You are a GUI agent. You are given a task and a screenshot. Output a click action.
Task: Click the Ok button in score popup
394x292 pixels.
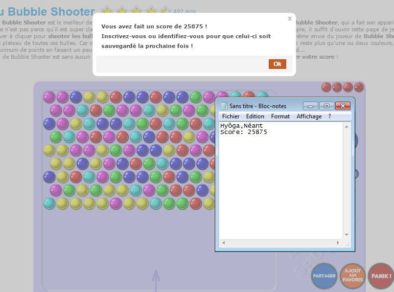(x=277, y=64)
